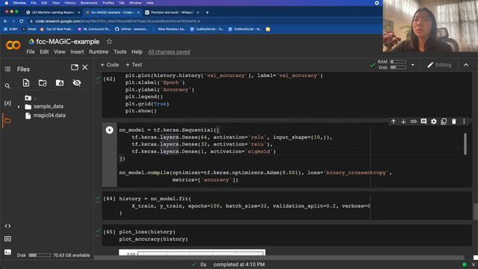Open the View menu in Colab
Viewport: 478px width, 269px height.
coord(60,52)
